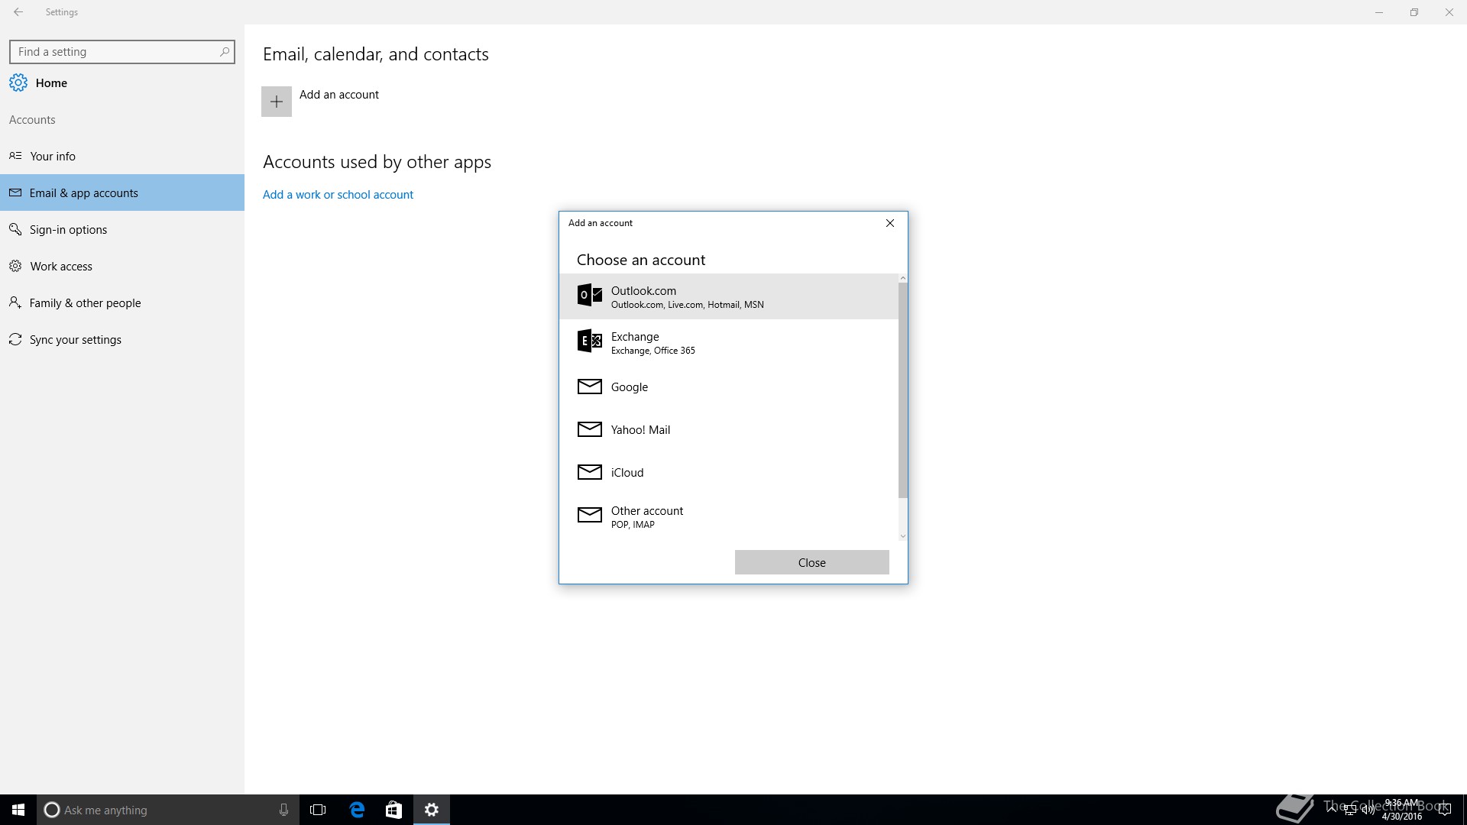Click the account list scrollbar thumb
Screen dimensions: 1467x825
[x=902, y=390]
